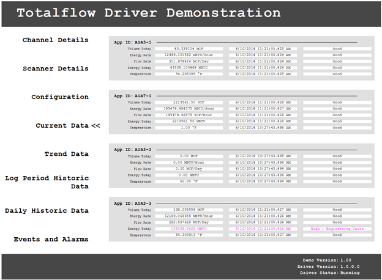
Task: Click AGA3-2 Volume Today value 0.00 MCF
Action: 189,156
